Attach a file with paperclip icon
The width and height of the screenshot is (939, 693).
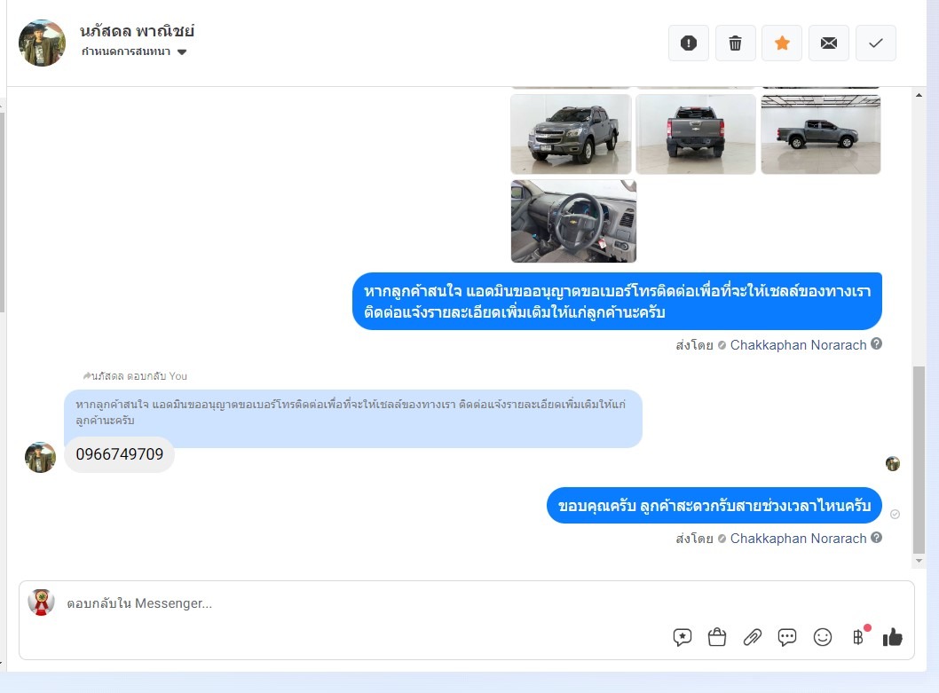click(752, 637)
